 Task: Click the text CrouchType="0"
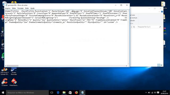(x=44, y=13)
